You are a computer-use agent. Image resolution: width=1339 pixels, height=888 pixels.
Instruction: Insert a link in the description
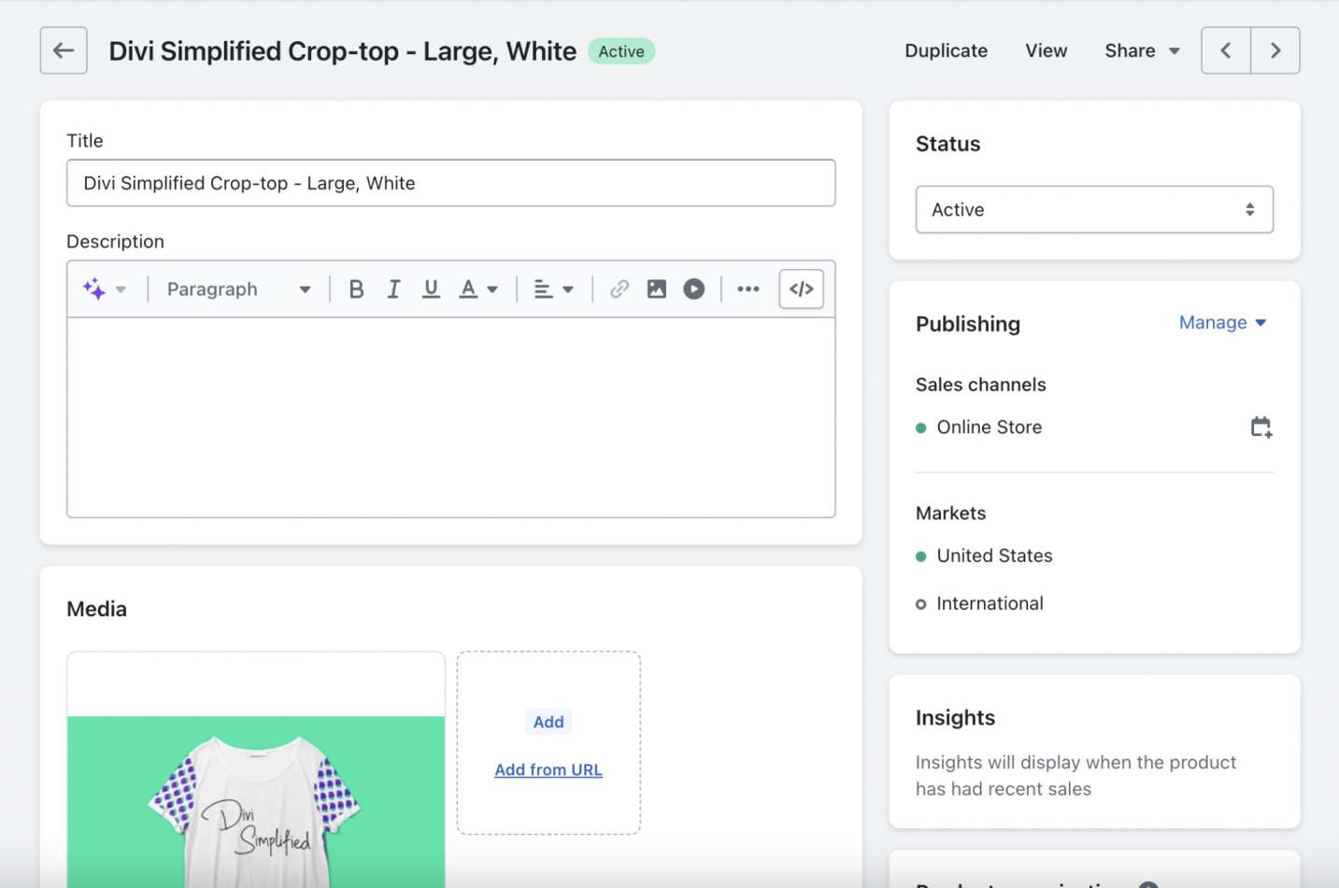point(619,289)
